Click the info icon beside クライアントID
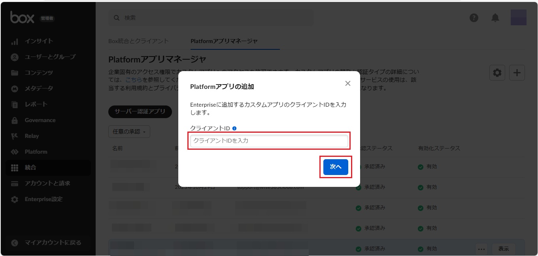 click(234, 128)
